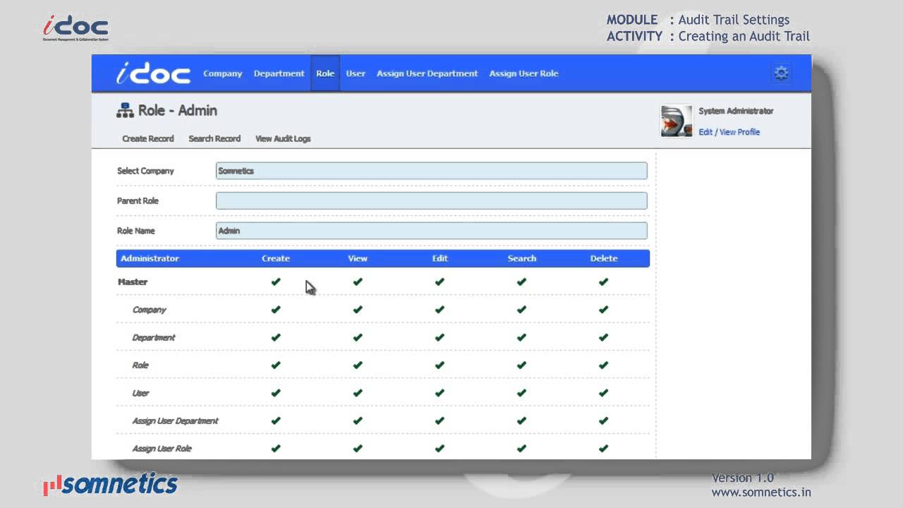This screenshot has width=903, height=508.
Task: Open the settings gear icon
Action: pyautogui.click(x=781, y=73)
